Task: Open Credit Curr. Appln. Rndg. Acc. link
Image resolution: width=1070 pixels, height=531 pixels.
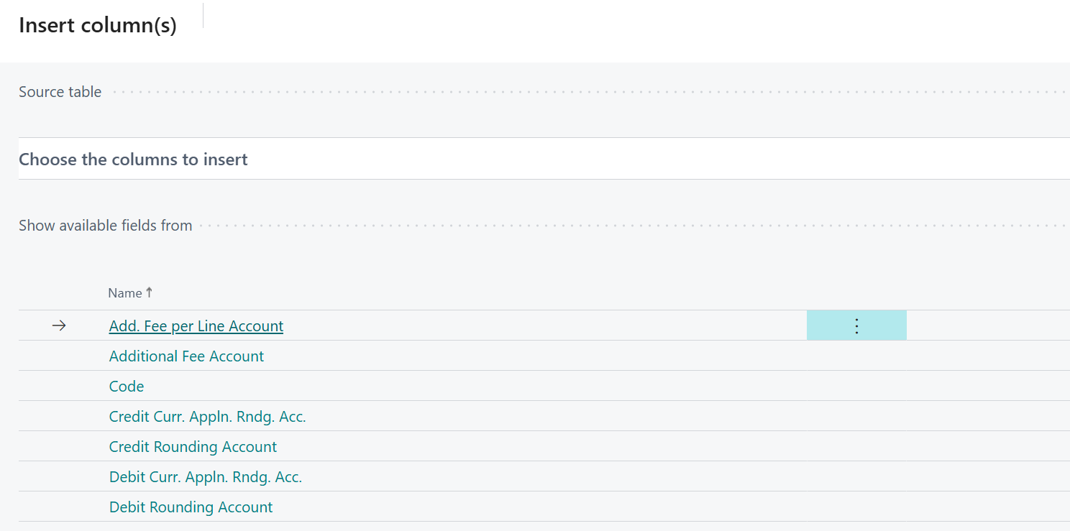Action: click(x=207, y=416)
